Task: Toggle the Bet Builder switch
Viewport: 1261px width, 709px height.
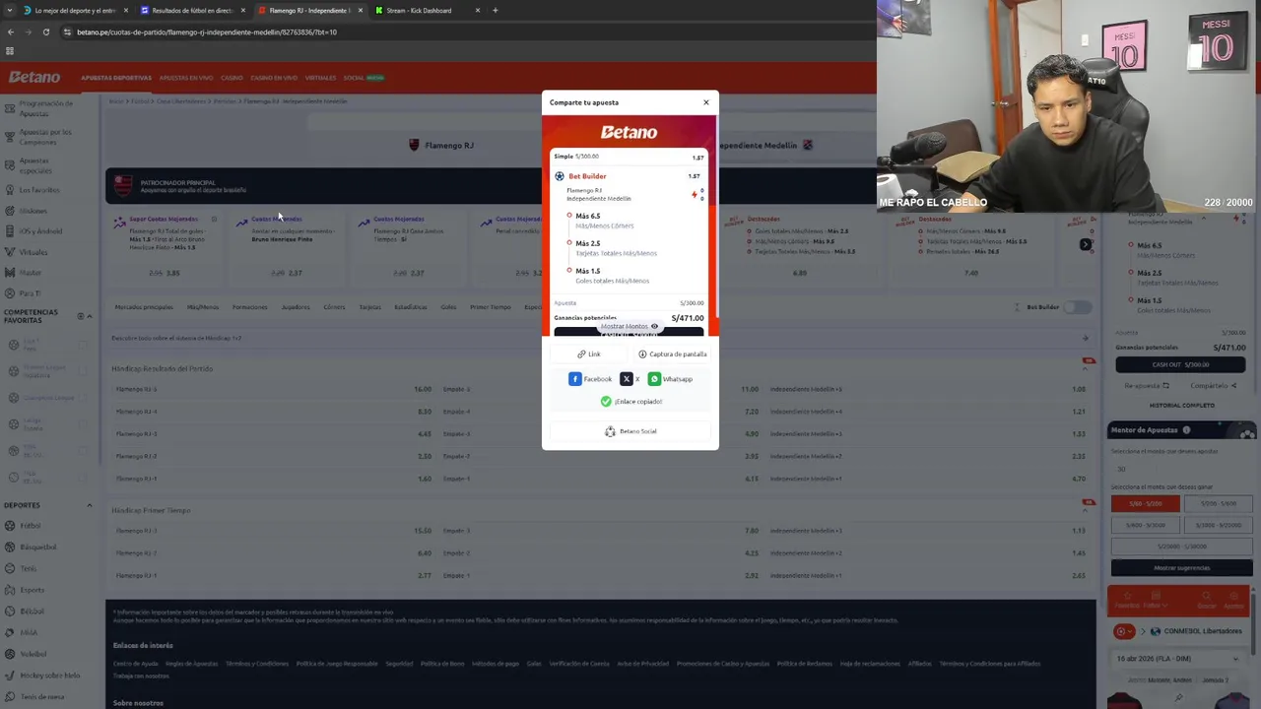Action: click(x=1079, y=307)
